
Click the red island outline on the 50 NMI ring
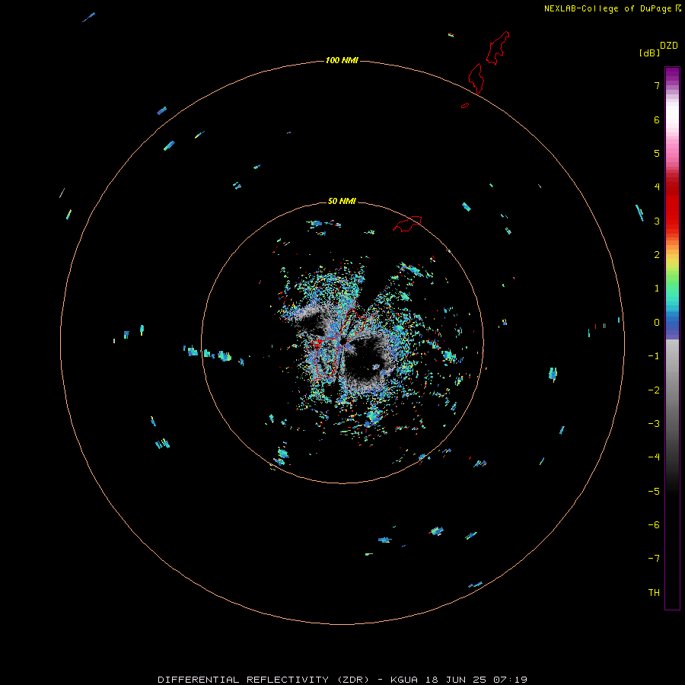(x=407, y=223)
